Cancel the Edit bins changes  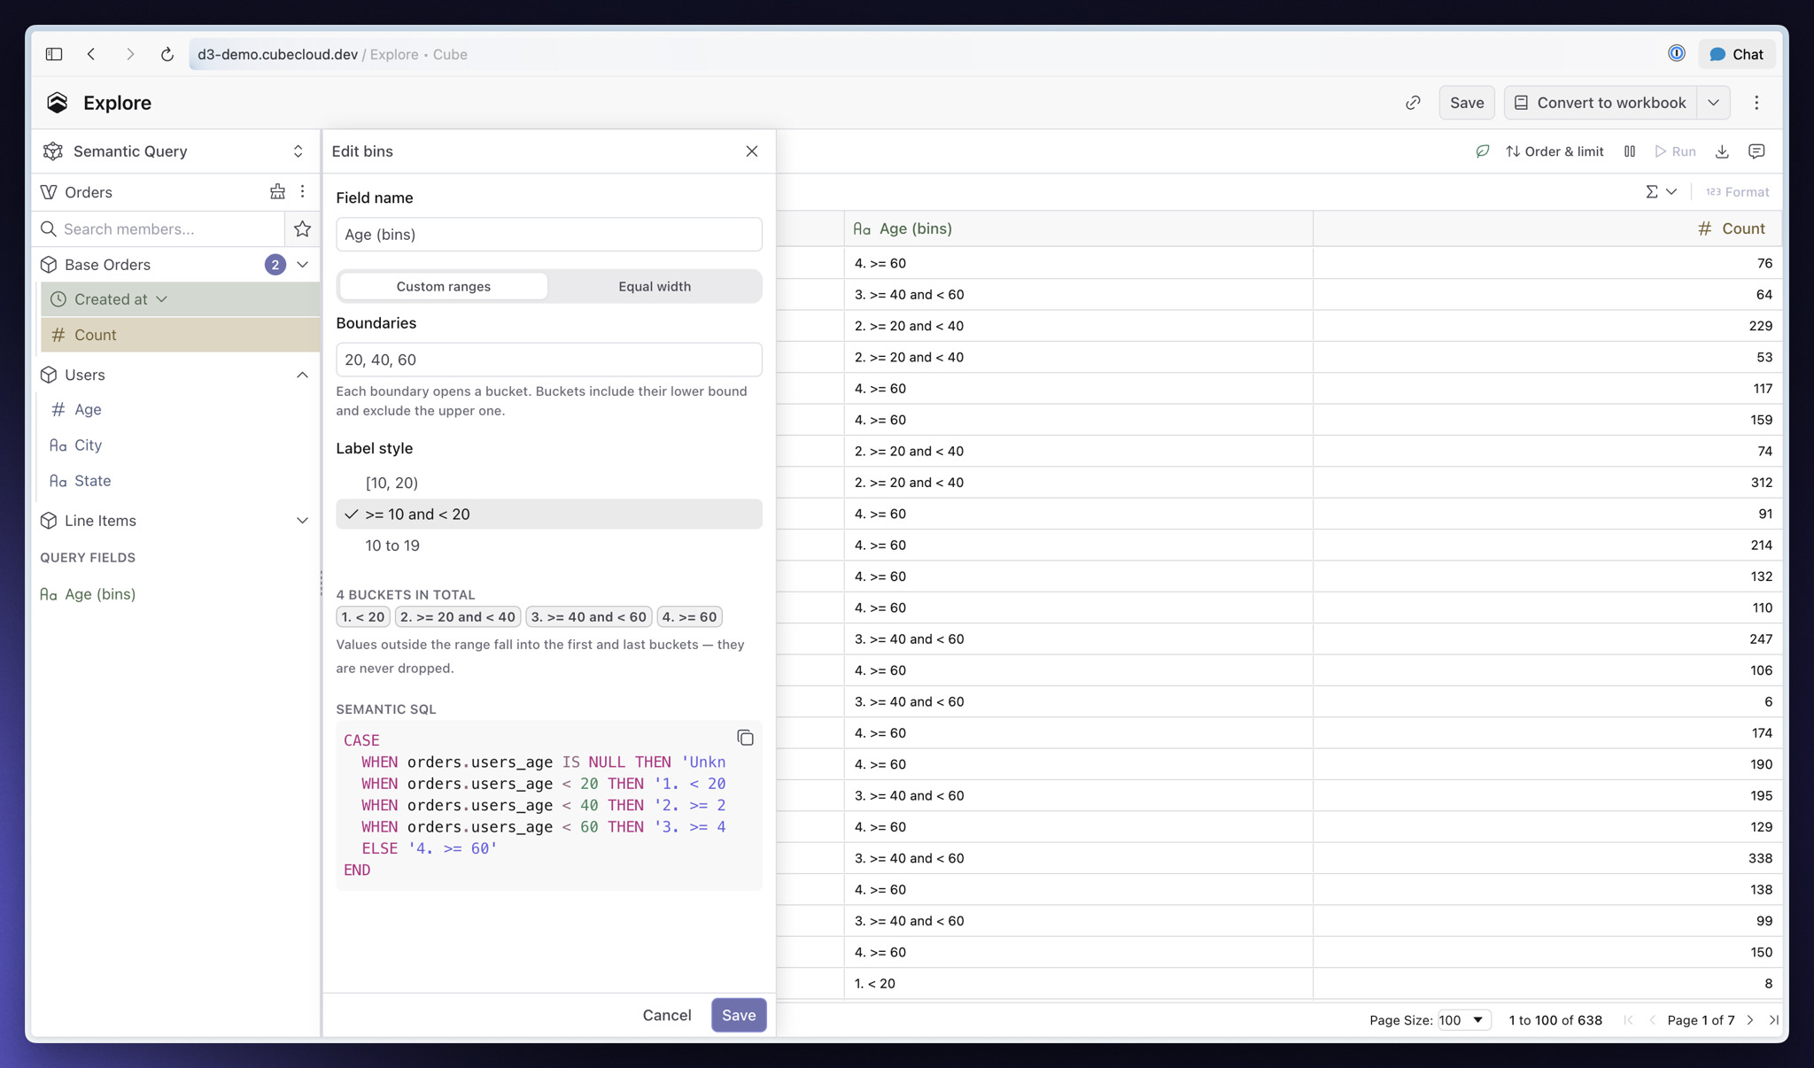(667, 1015)
